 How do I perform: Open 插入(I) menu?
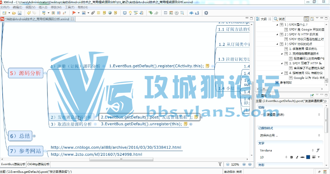pyautogui.click(x=43, y=7)
